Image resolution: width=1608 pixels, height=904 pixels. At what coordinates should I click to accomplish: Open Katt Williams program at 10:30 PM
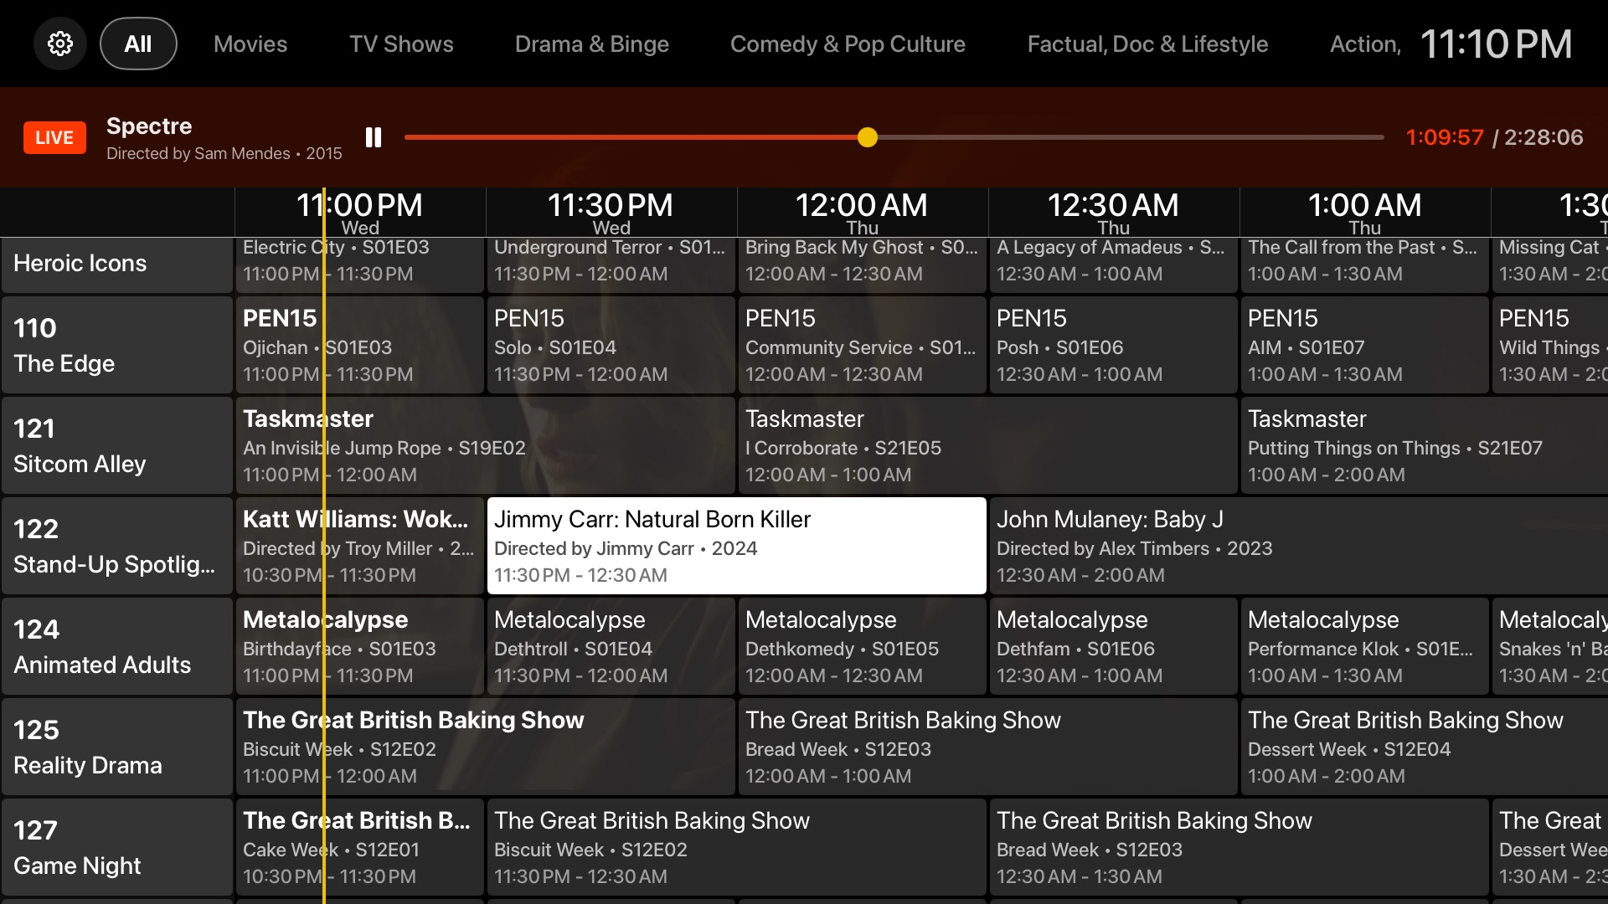click(360, 546)
